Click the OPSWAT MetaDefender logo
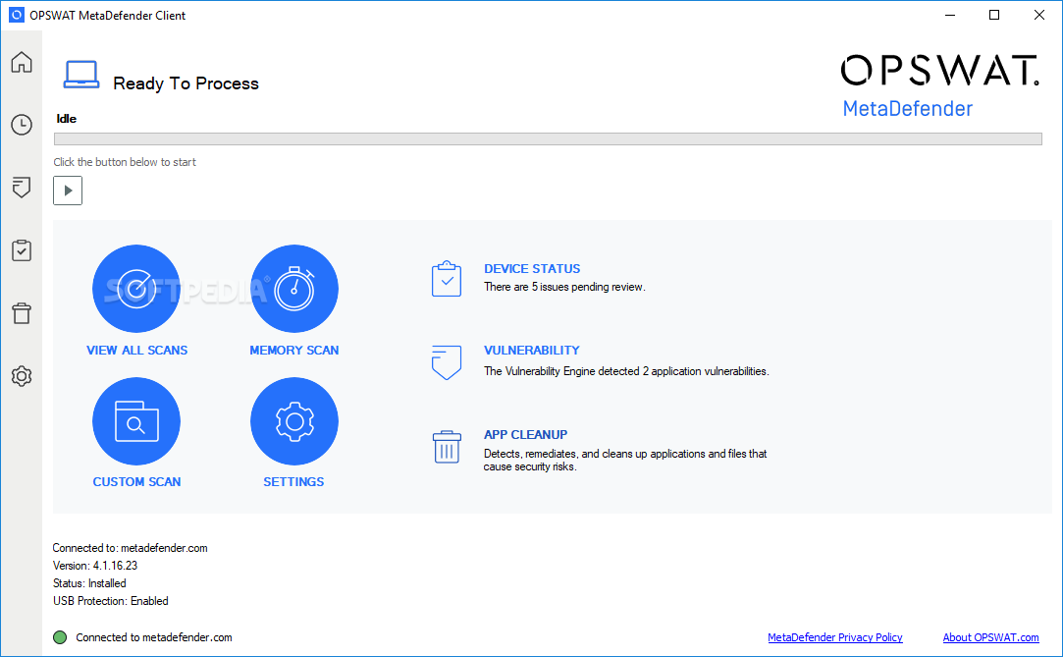 [939, 86]
